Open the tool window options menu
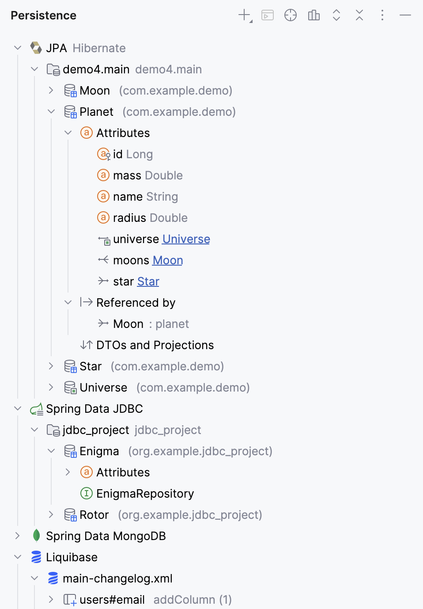The height and width of the screenshot is (609, 423). point(382,15)
